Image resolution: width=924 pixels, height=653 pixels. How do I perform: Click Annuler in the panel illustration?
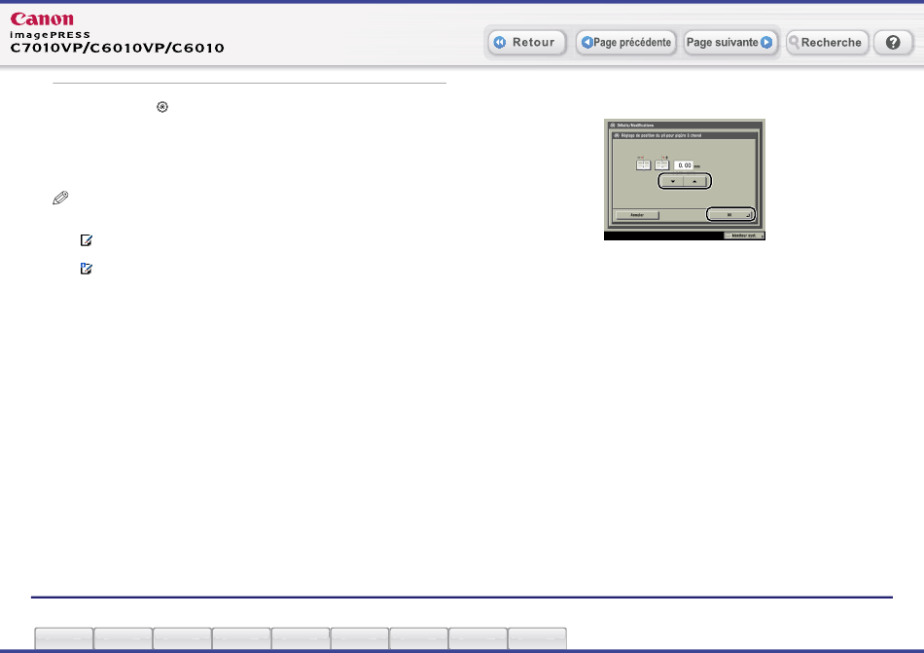click(637, 215)
